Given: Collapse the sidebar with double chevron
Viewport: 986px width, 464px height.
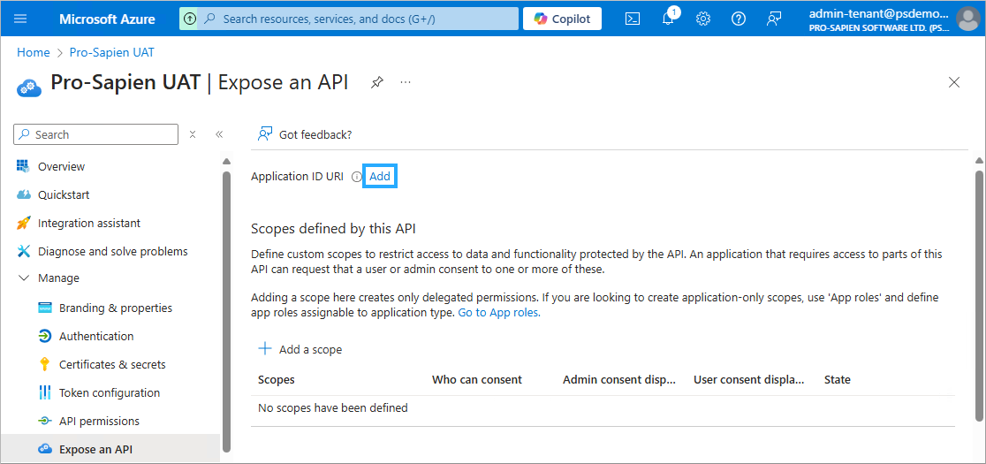Looking at the screenshot, I should coord(219,134).
